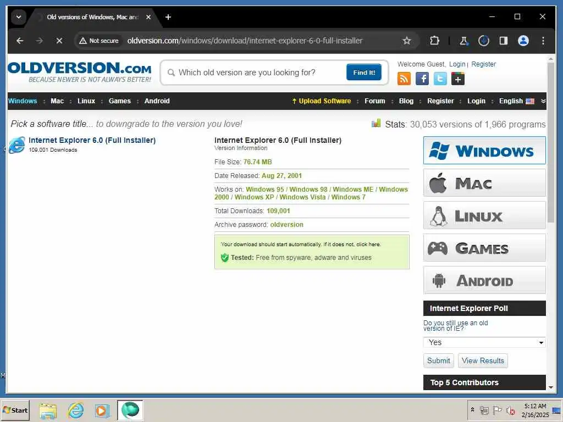Click the plus share icon

pyautogui.click(x=458, y=79)
